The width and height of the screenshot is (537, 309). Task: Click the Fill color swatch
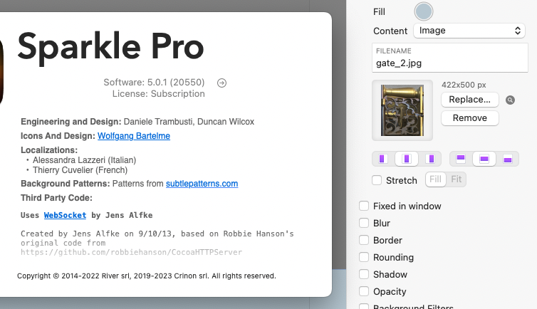pos(424,11)
